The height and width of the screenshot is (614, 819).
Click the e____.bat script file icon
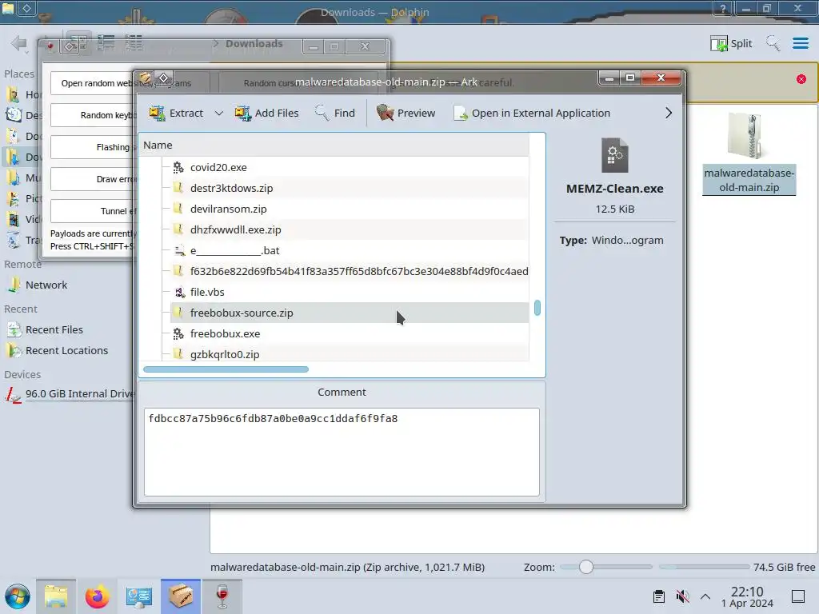pos(178,250)
